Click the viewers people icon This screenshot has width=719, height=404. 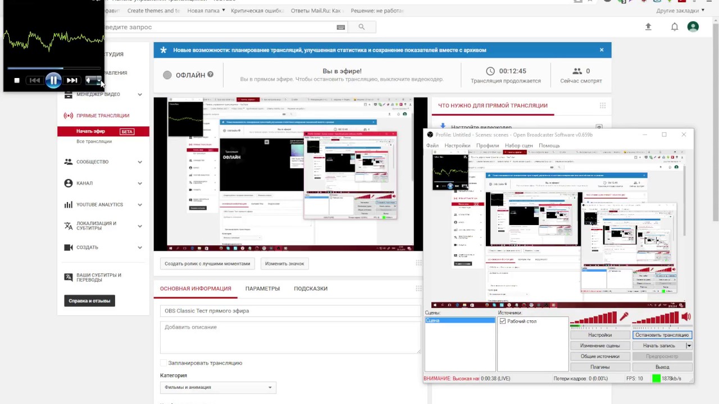pyautogui.click(x=577, y=71)
